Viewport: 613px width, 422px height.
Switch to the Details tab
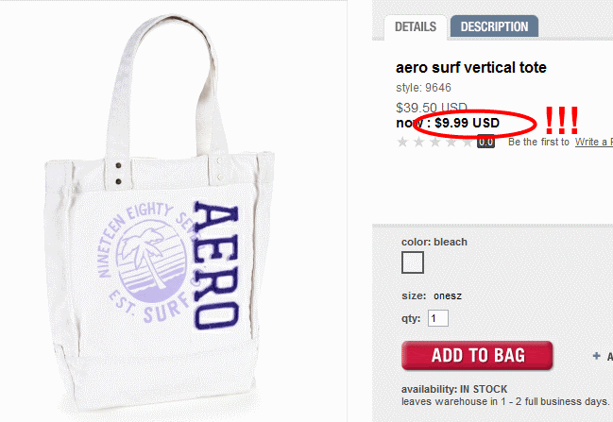click(x=415, y=26)
